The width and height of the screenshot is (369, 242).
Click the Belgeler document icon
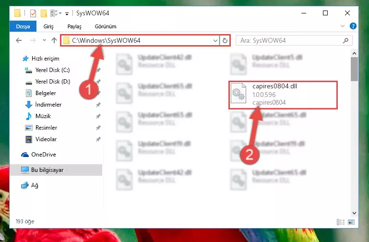(x=29, y=93)
